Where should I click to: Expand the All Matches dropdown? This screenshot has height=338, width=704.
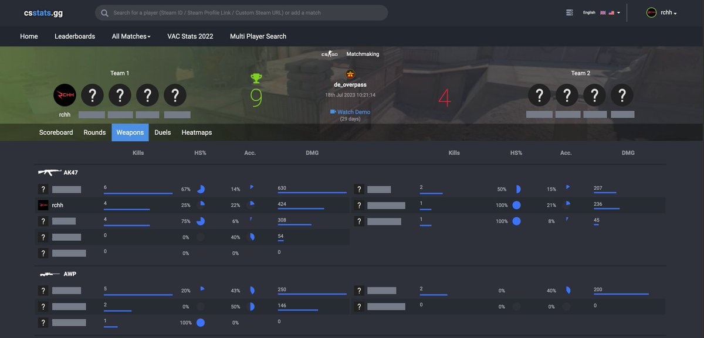pyautogui.click(x=131, y=36)
